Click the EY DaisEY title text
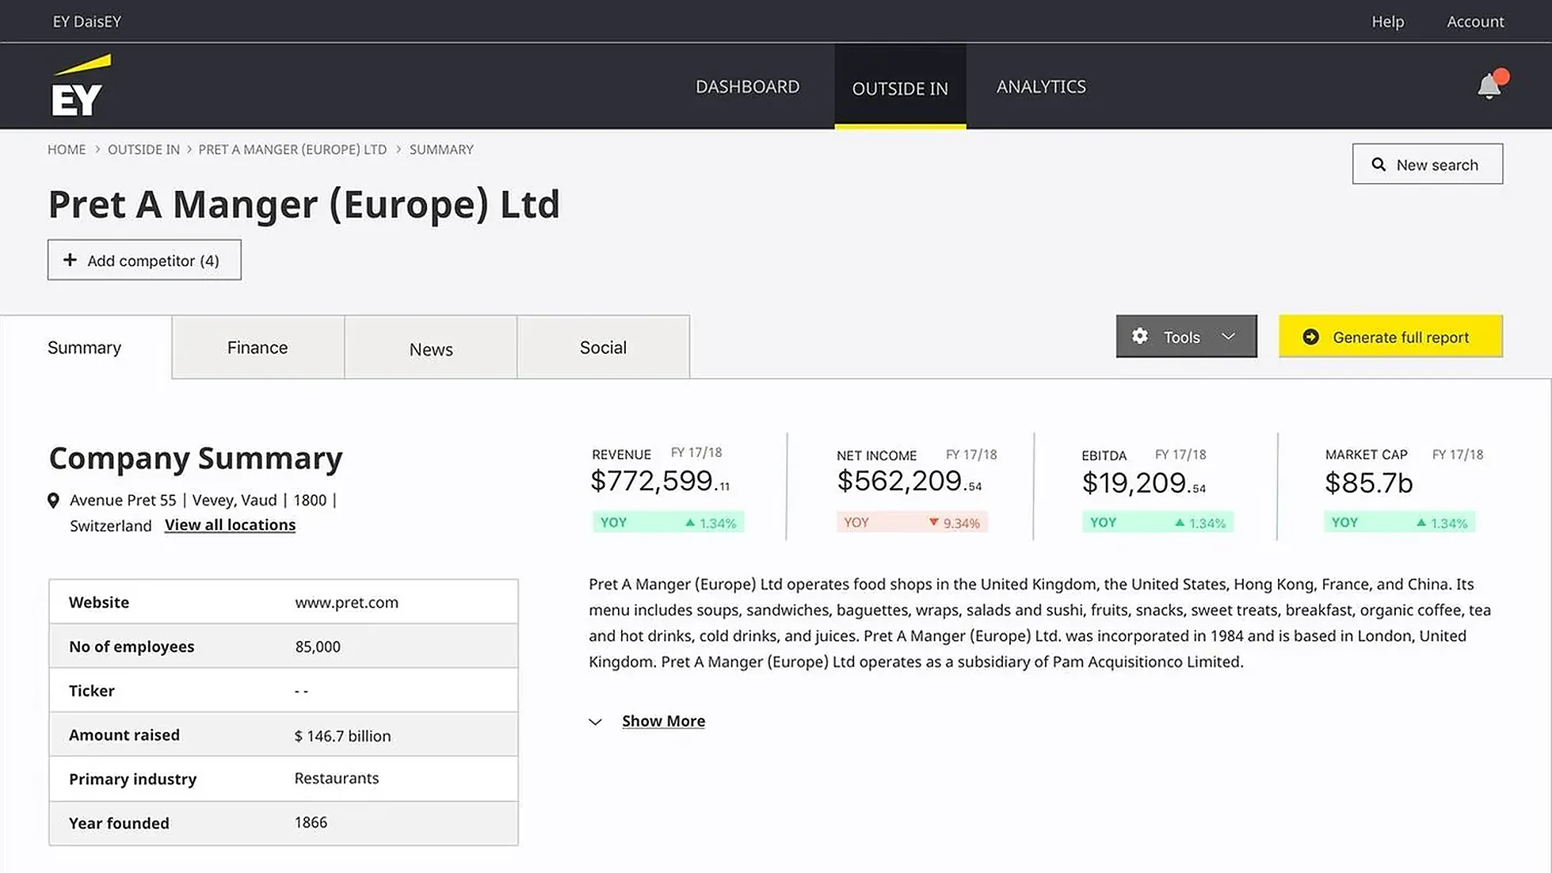Image resolution: width=1552 pixels, height=873 pixels. pos(86,21)
